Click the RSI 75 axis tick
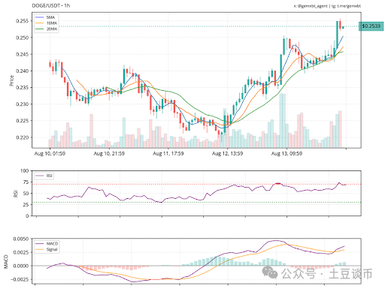Viewport: 385px width, 289px height. coord(26,182)
